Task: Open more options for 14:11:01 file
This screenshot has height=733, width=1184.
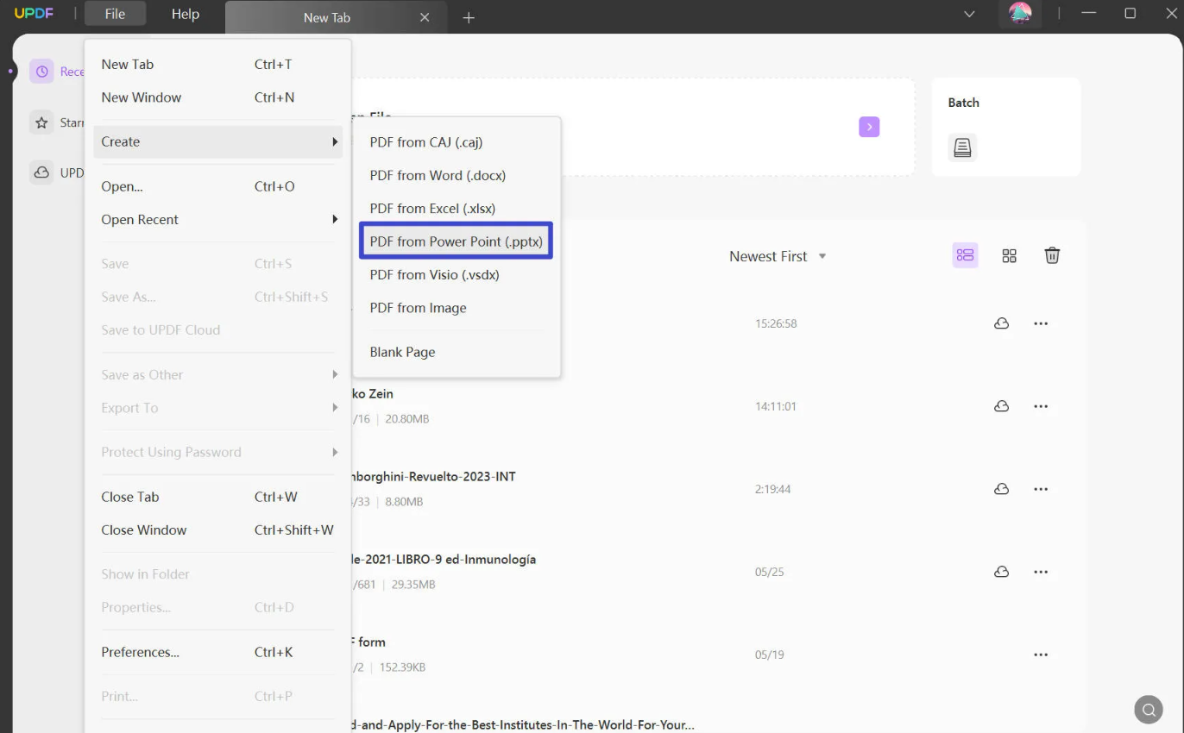Action: point(1041,406)
